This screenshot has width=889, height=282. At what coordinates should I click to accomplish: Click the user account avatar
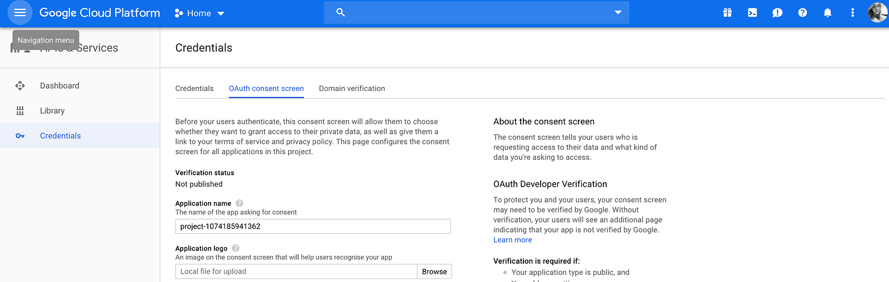(877, 12)
